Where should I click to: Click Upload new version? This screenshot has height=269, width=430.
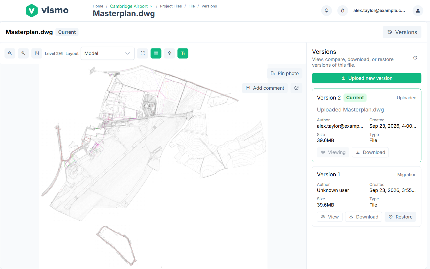367,78
